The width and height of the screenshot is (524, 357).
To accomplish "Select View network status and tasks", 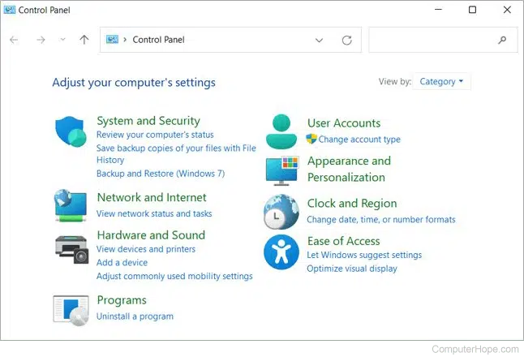I will coord(154,213).
